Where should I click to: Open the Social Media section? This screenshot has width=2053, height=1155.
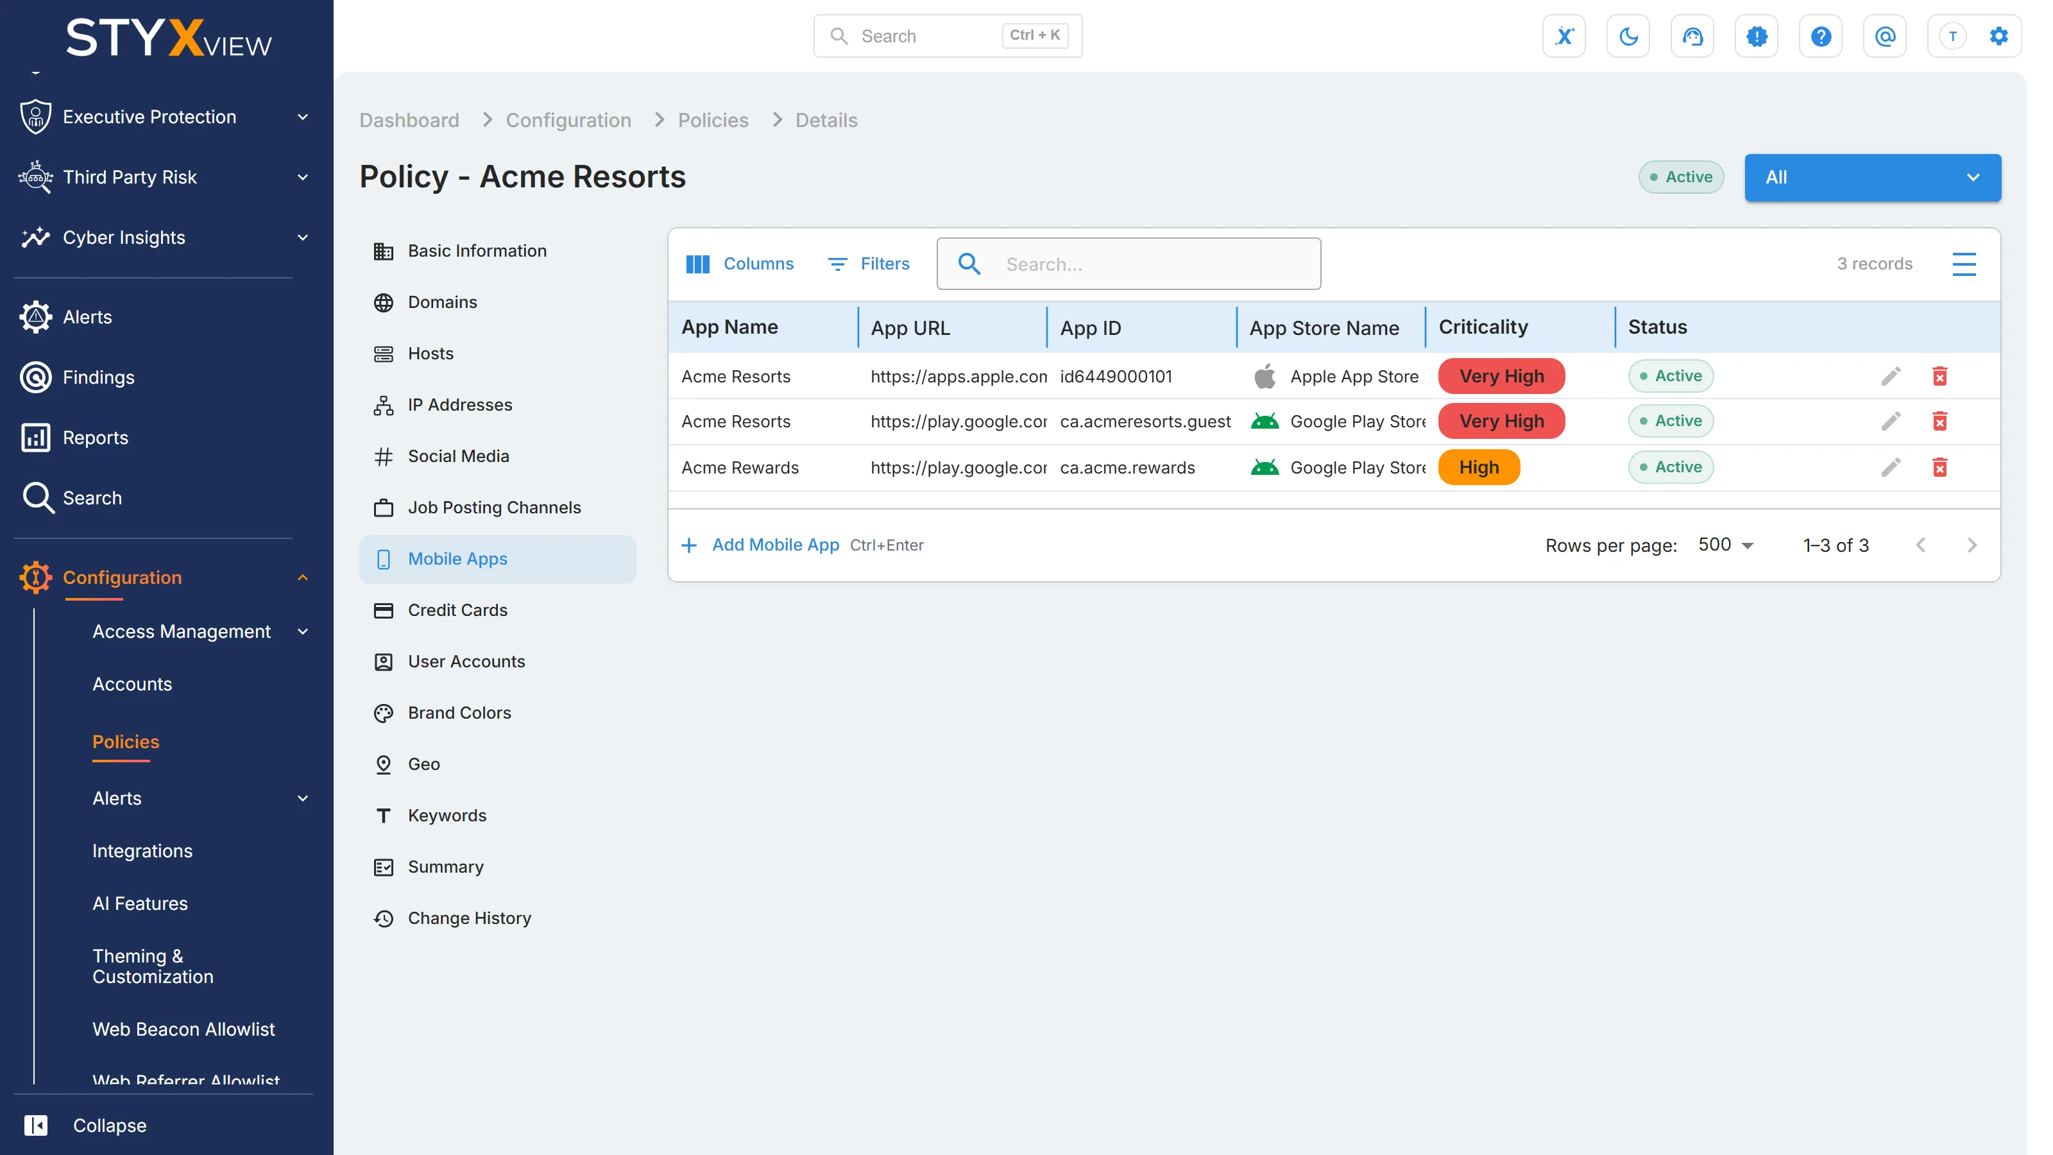tap(497, 456)
